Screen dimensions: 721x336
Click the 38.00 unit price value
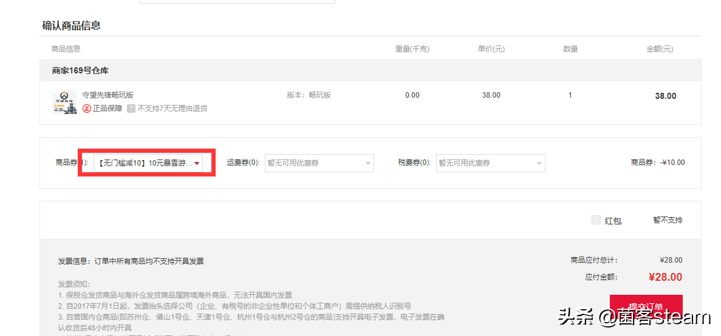coord(491,95)
